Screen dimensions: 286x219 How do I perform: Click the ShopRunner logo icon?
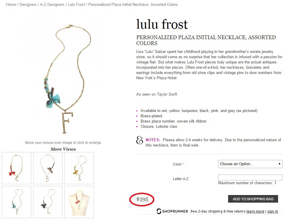pos(159,211)
